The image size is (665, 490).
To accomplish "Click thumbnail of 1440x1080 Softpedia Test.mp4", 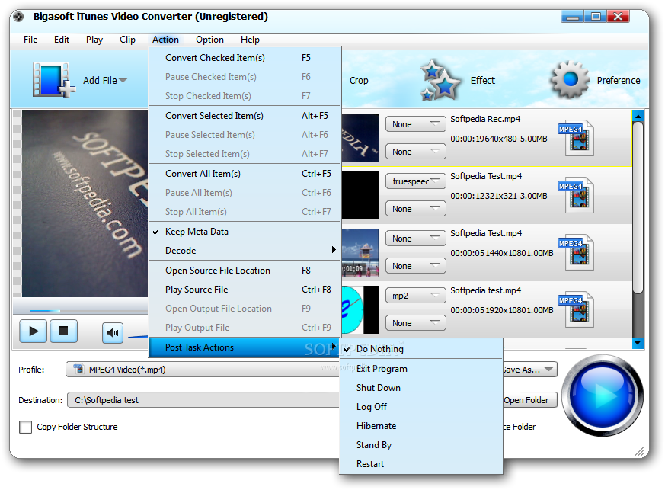I will tap(360, 252).
